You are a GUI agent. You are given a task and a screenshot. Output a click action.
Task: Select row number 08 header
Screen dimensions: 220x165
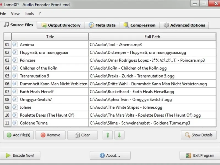pyautogui.click(x=7, y=100)
